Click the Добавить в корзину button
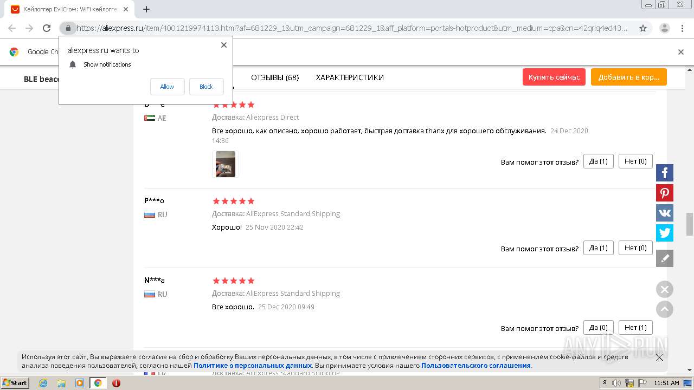This screenshot has height=390, width=694. pos(629,77)
